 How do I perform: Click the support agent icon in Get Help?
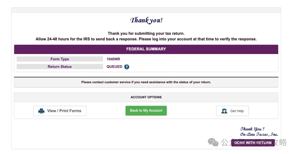[224, 111]
